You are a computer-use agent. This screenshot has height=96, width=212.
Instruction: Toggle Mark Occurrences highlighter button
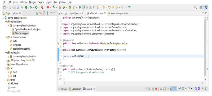pos(84,7)
